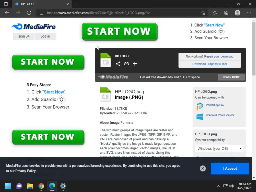
Task: Open Google Chrome from the taskbar
Action: pos(41,186)
